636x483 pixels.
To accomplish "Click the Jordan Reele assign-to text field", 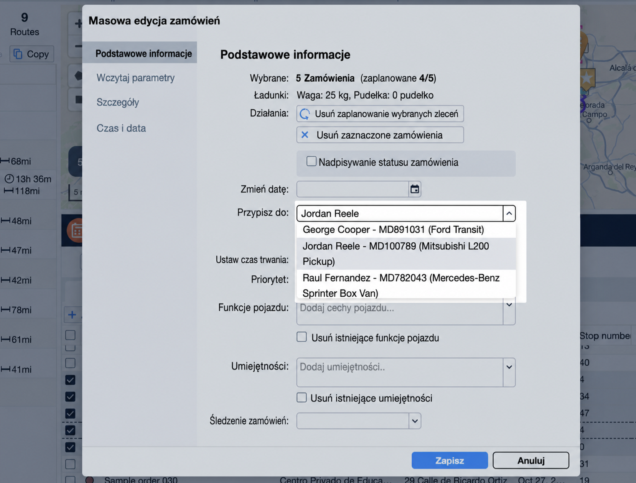I will tap(400, 214).
